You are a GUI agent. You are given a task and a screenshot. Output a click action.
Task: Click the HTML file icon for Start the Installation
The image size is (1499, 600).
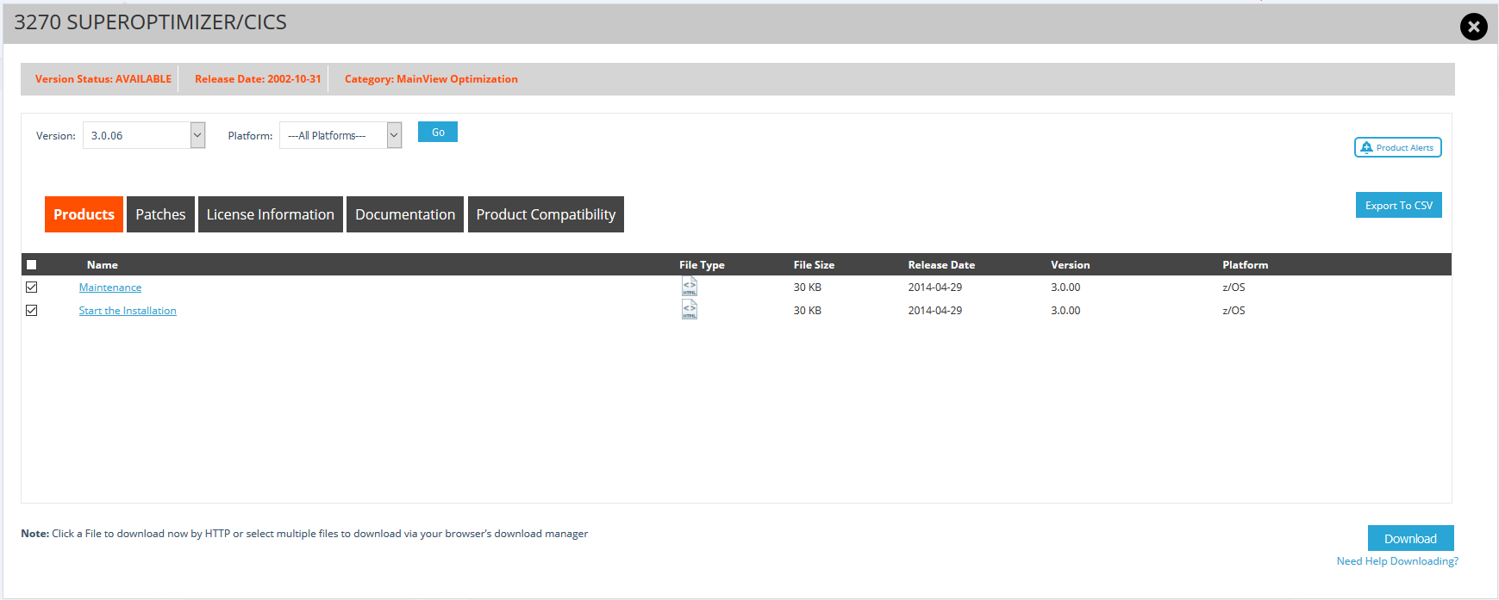point(689,310)
